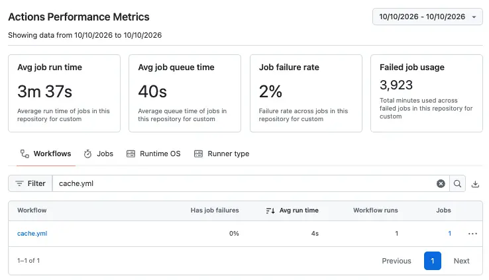Viewport: 489px width, 280px height.
Task: Click the 'Showing data from 10/10/2026' text
Action: click(x=85, y=35)
